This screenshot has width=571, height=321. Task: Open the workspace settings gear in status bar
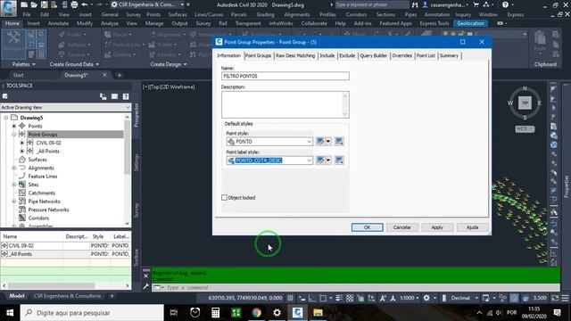click(426, 298)
